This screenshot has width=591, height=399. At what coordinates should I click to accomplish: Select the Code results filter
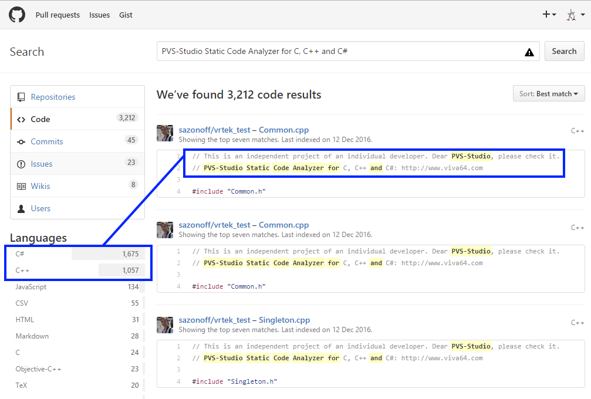click(77, 119)
